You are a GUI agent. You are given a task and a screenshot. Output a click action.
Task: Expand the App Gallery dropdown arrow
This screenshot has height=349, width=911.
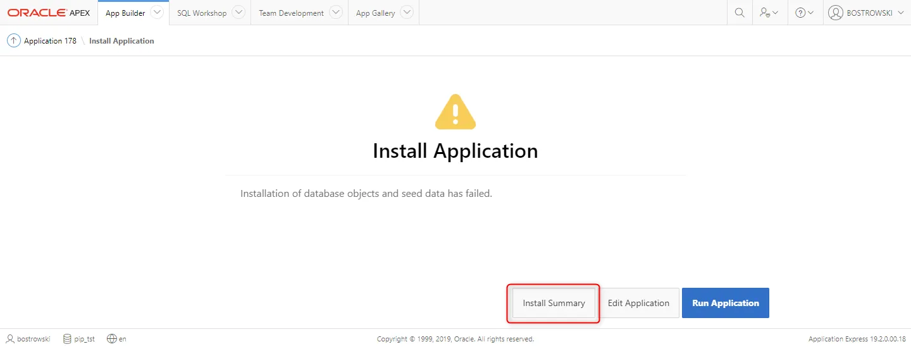coord(407,13)
